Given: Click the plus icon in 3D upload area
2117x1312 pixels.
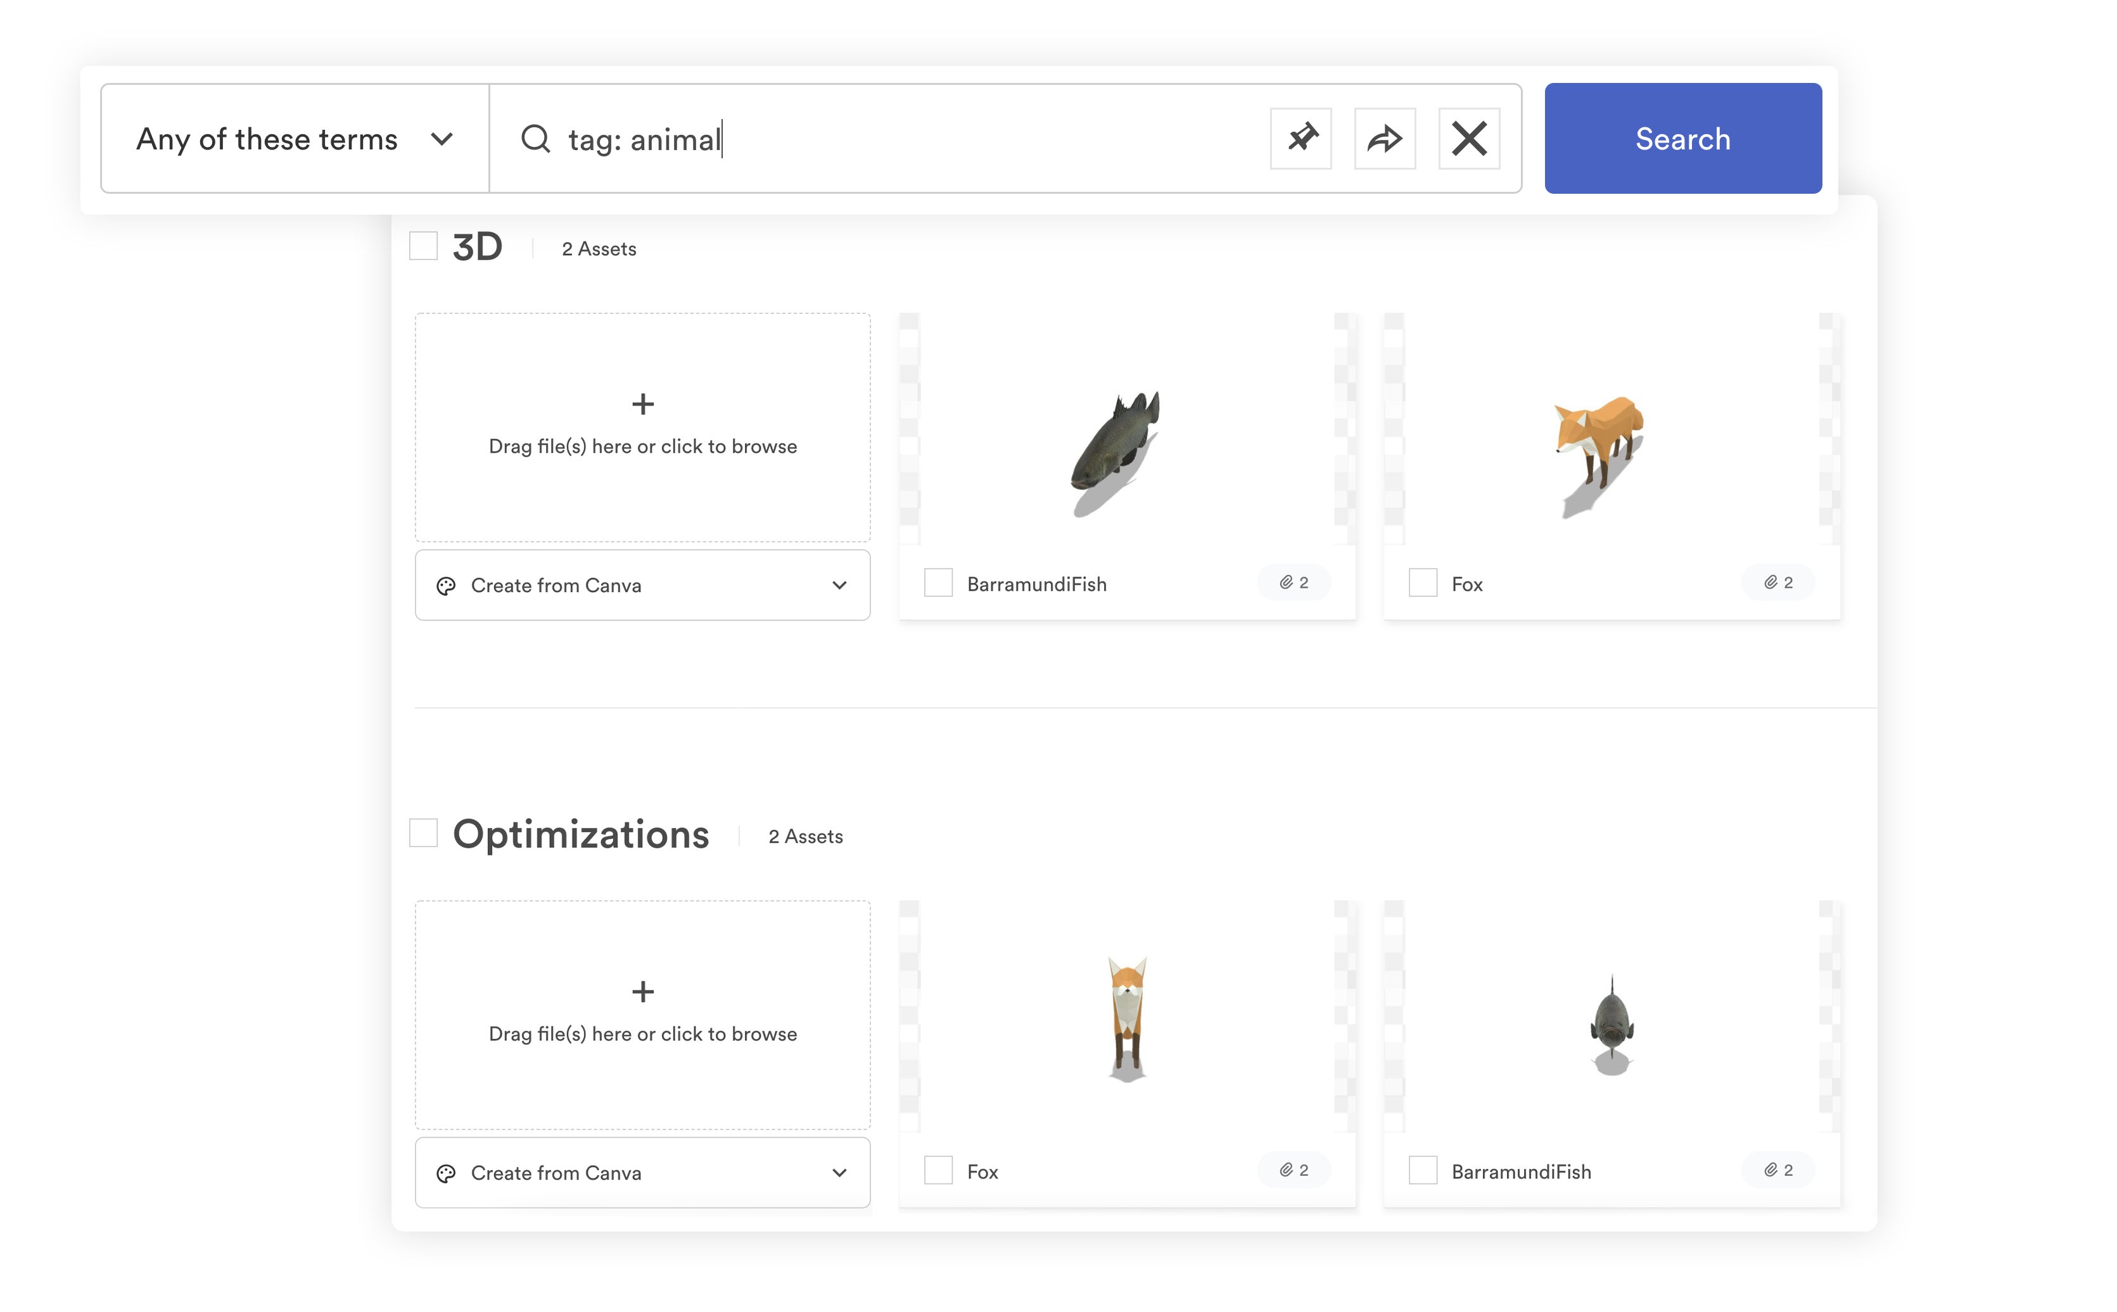Looking at the screenshot, I should point(642,403).
